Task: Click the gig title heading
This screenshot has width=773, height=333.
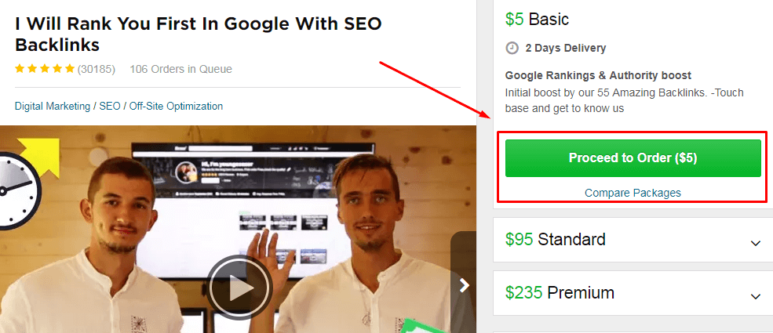Action: (199, 34)
